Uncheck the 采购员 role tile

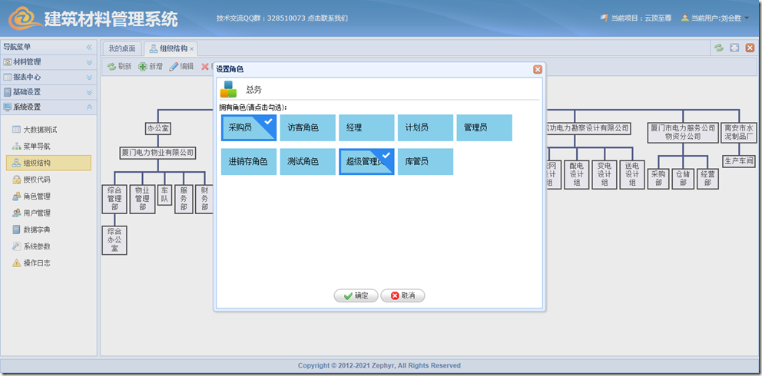point(249,127)
